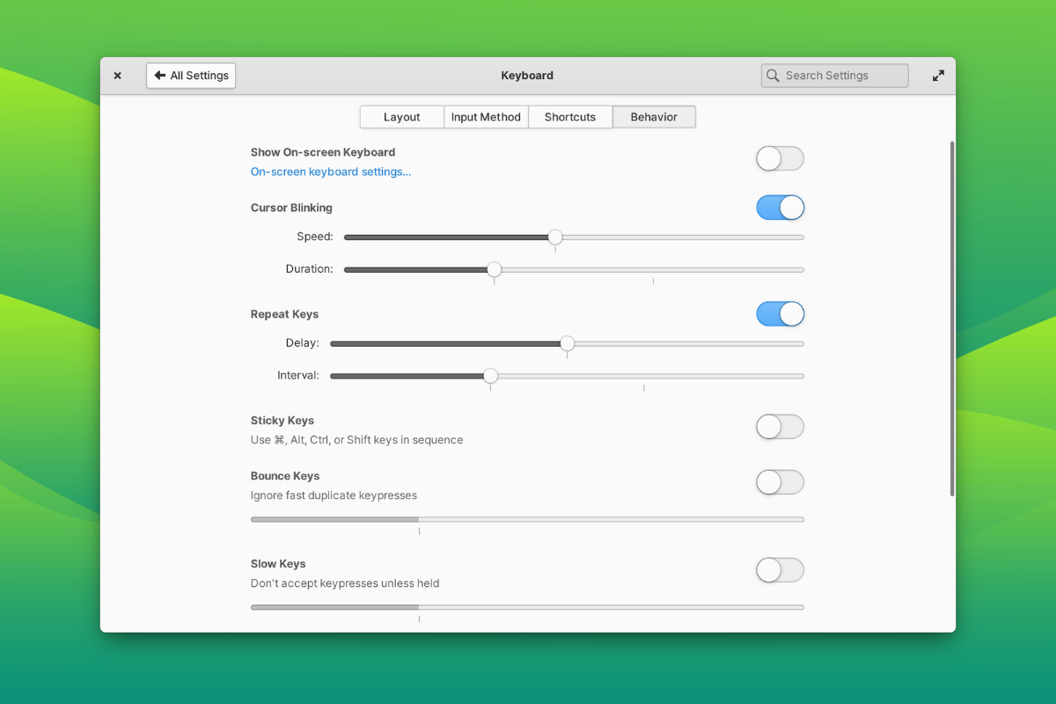Open the Input Method tab
1056x704 pixels.
coord(486,116)
